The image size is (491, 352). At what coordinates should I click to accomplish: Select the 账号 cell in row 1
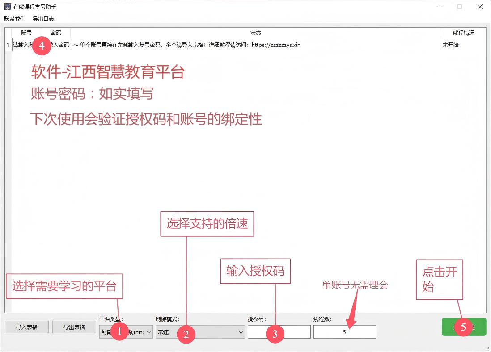click(x=22, y=45)
